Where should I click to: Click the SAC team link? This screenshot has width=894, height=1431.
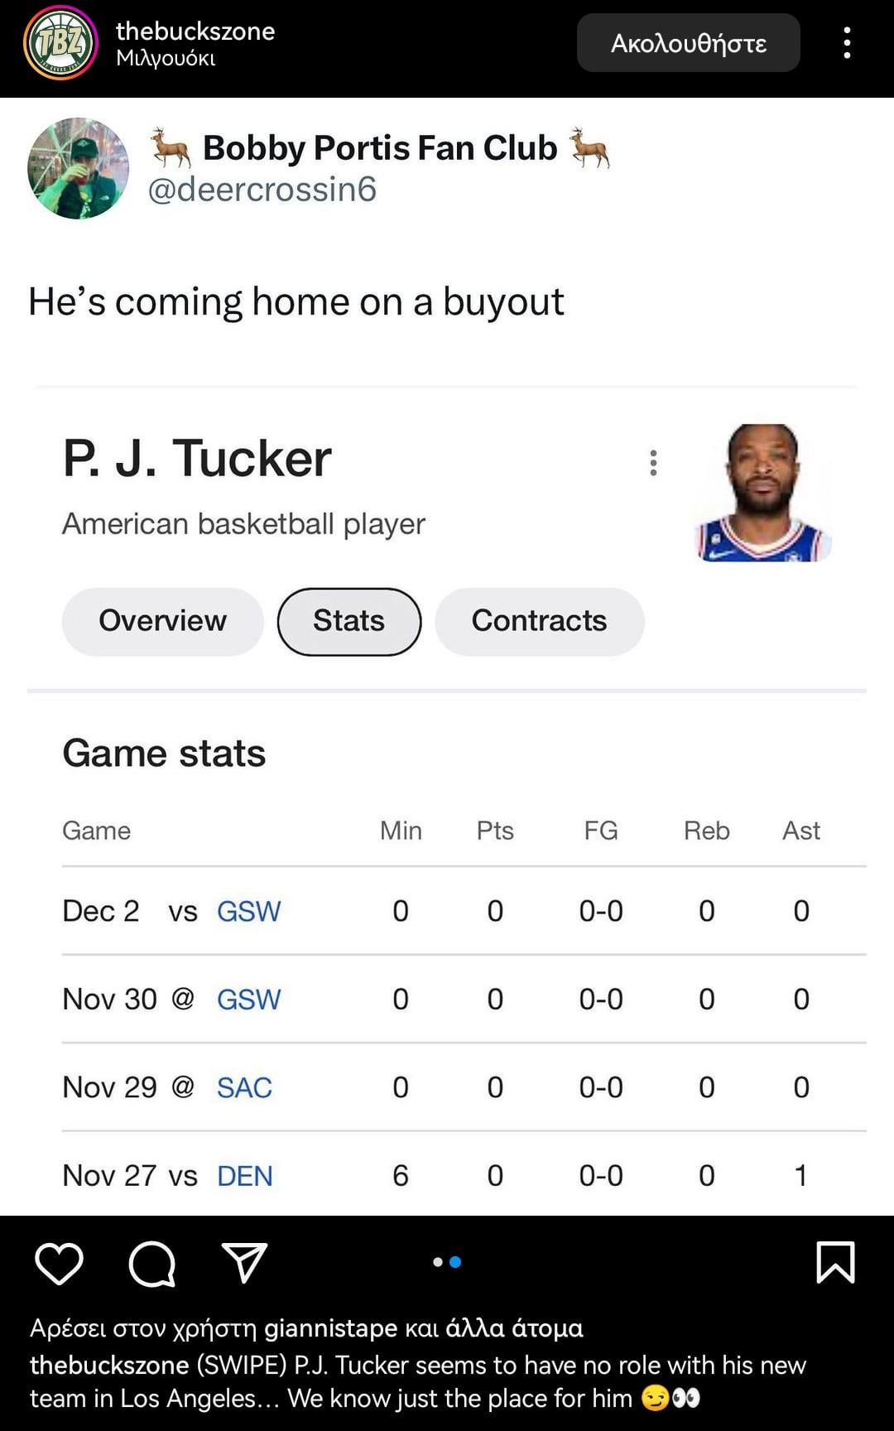[244, 1087]
